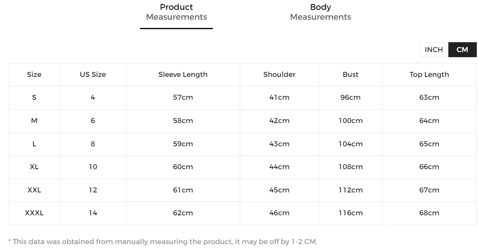Toggle units to INCH
Image resolution: width=478 pixels, height=250 pixels.
point(434,50)
